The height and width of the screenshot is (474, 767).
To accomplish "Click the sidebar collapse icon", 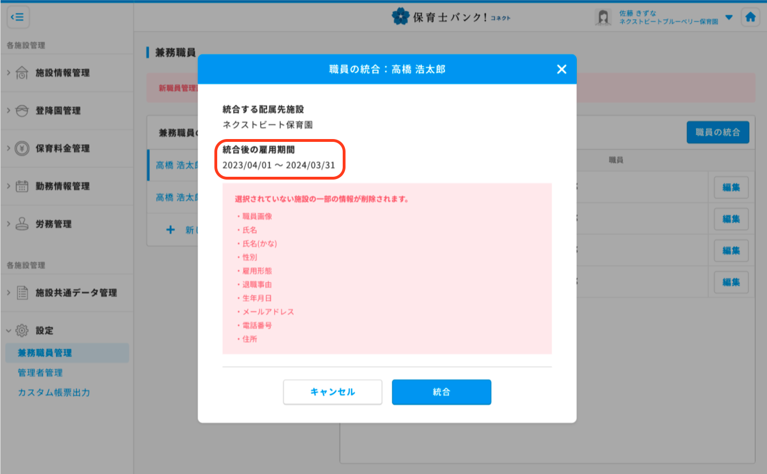I will point(17,17).
